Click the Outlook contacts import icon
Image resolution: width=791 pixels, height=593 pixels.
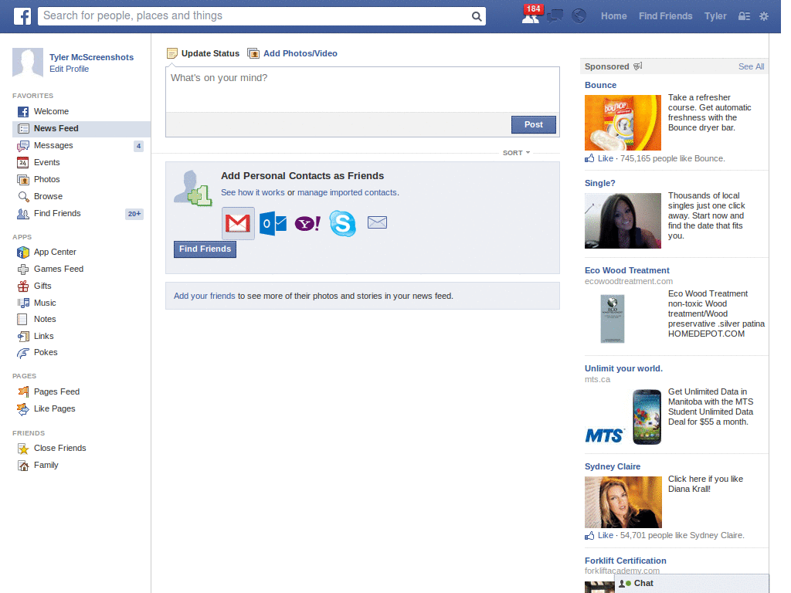coord(273,223)
